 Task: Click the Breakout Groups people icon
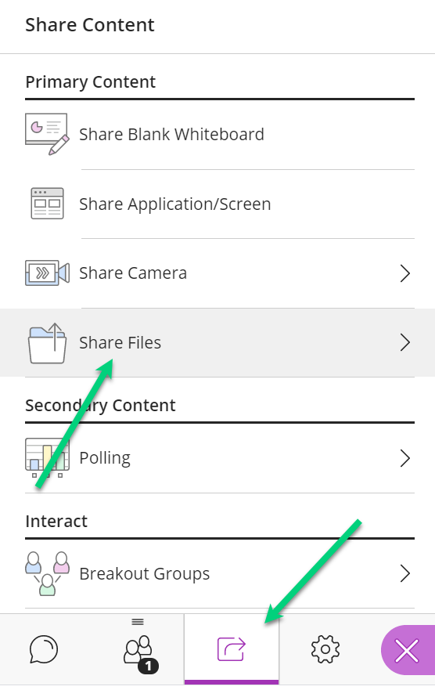[x=47, y=573]
